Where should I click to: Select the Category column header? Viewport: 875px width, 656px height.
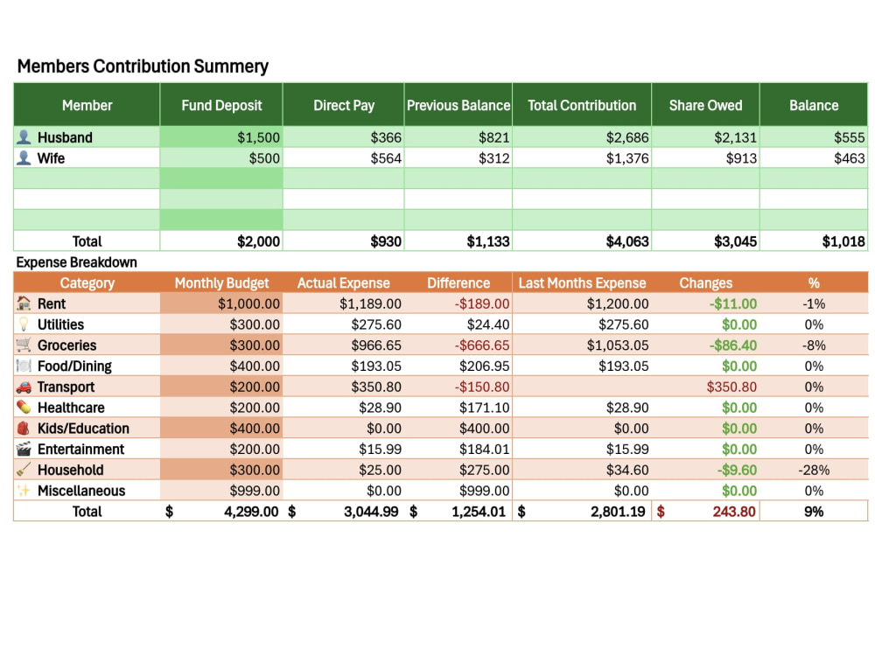coord(87,283)
